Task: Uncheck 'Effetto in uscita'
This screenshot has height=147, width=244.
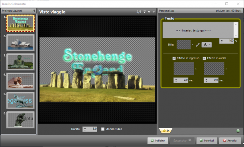Action: click(204, 58)
